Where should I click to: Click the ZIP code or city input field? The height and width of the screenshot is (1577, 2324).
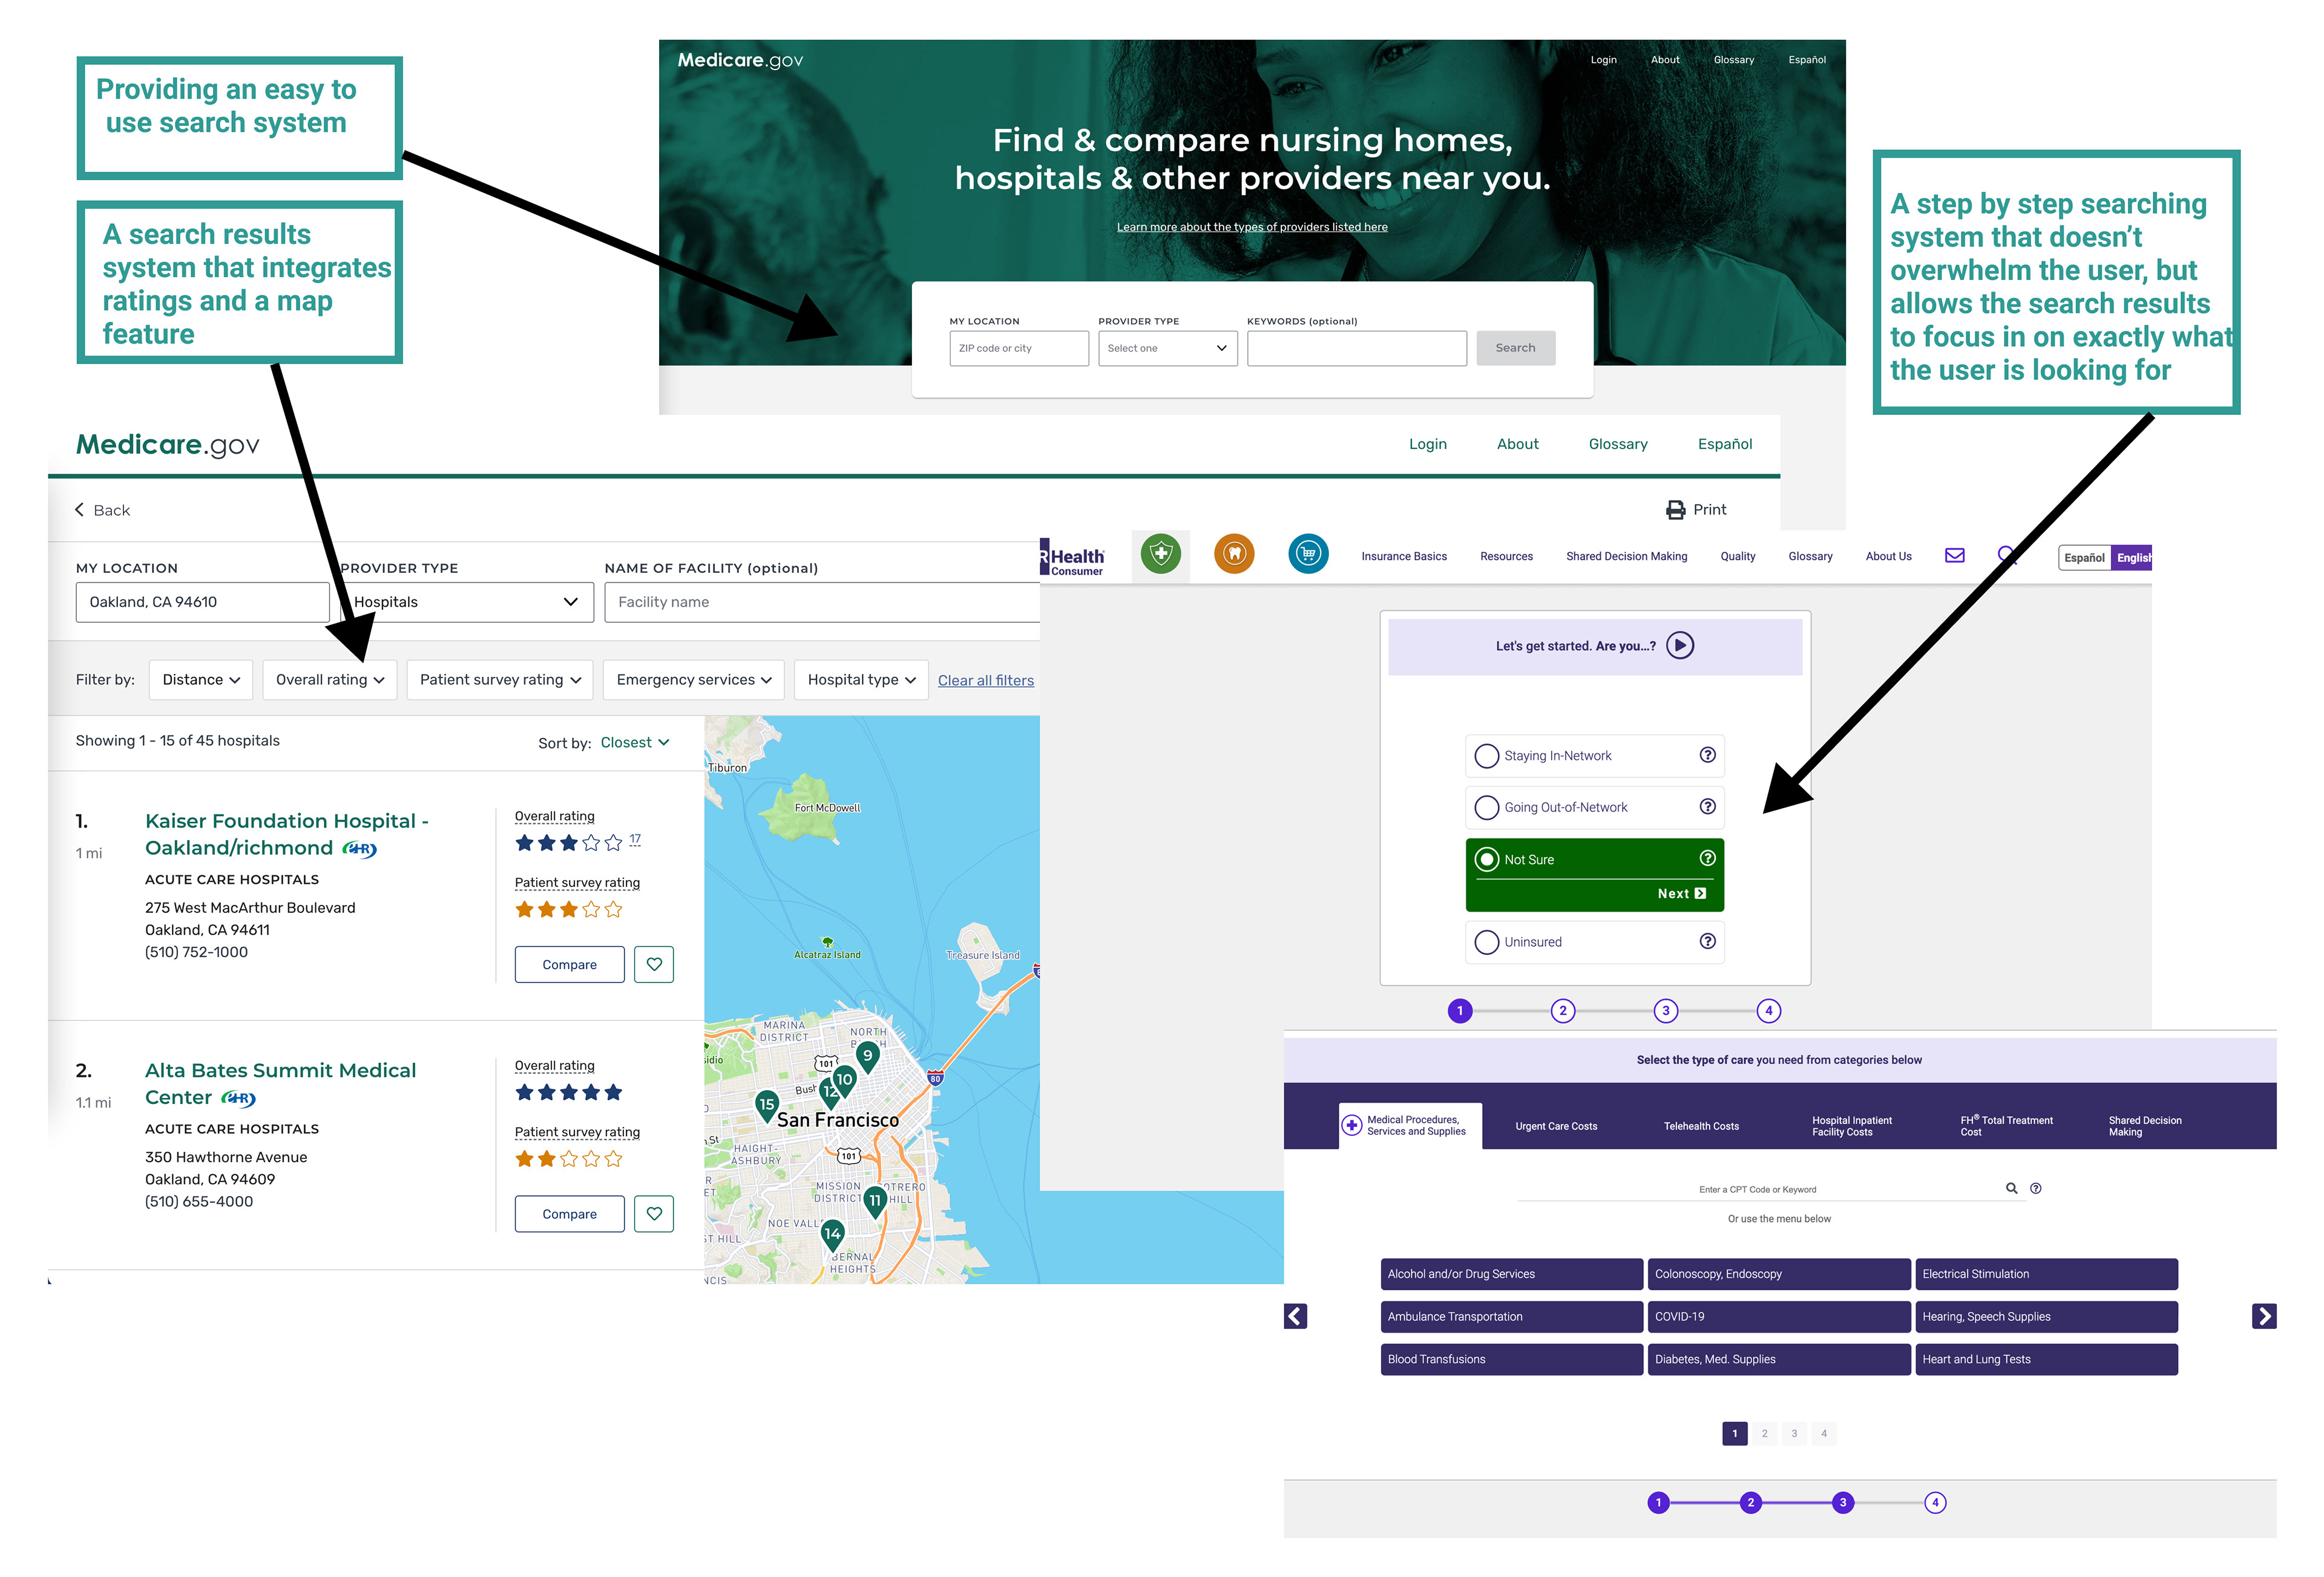tap(1018, 348)
